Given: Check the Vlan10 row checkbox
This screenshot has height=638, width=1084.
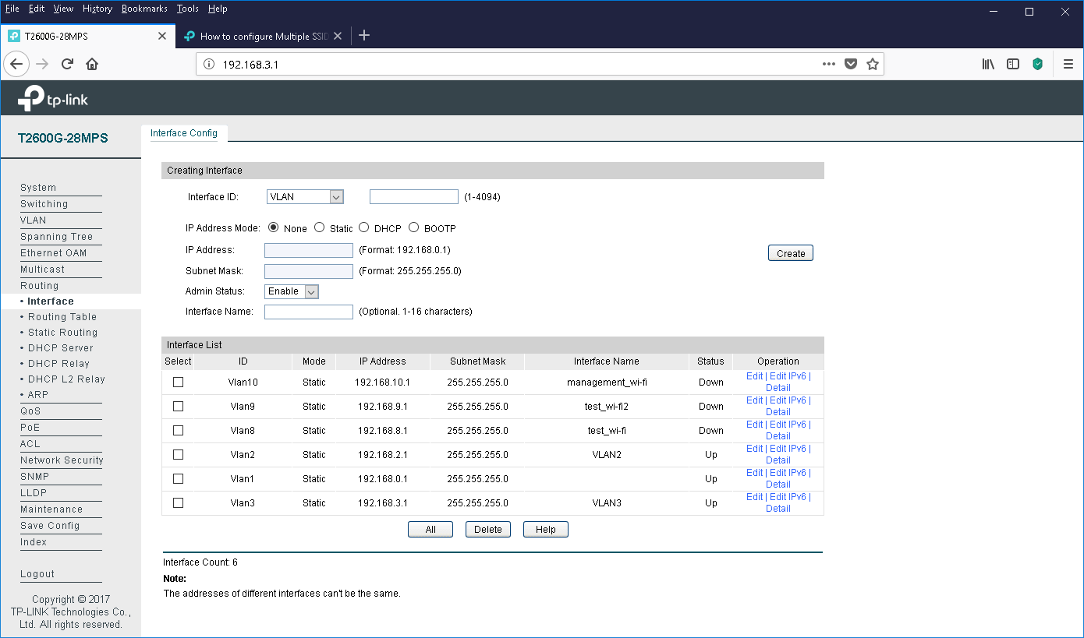Looking at the screenshot, I should coord(178,382).
